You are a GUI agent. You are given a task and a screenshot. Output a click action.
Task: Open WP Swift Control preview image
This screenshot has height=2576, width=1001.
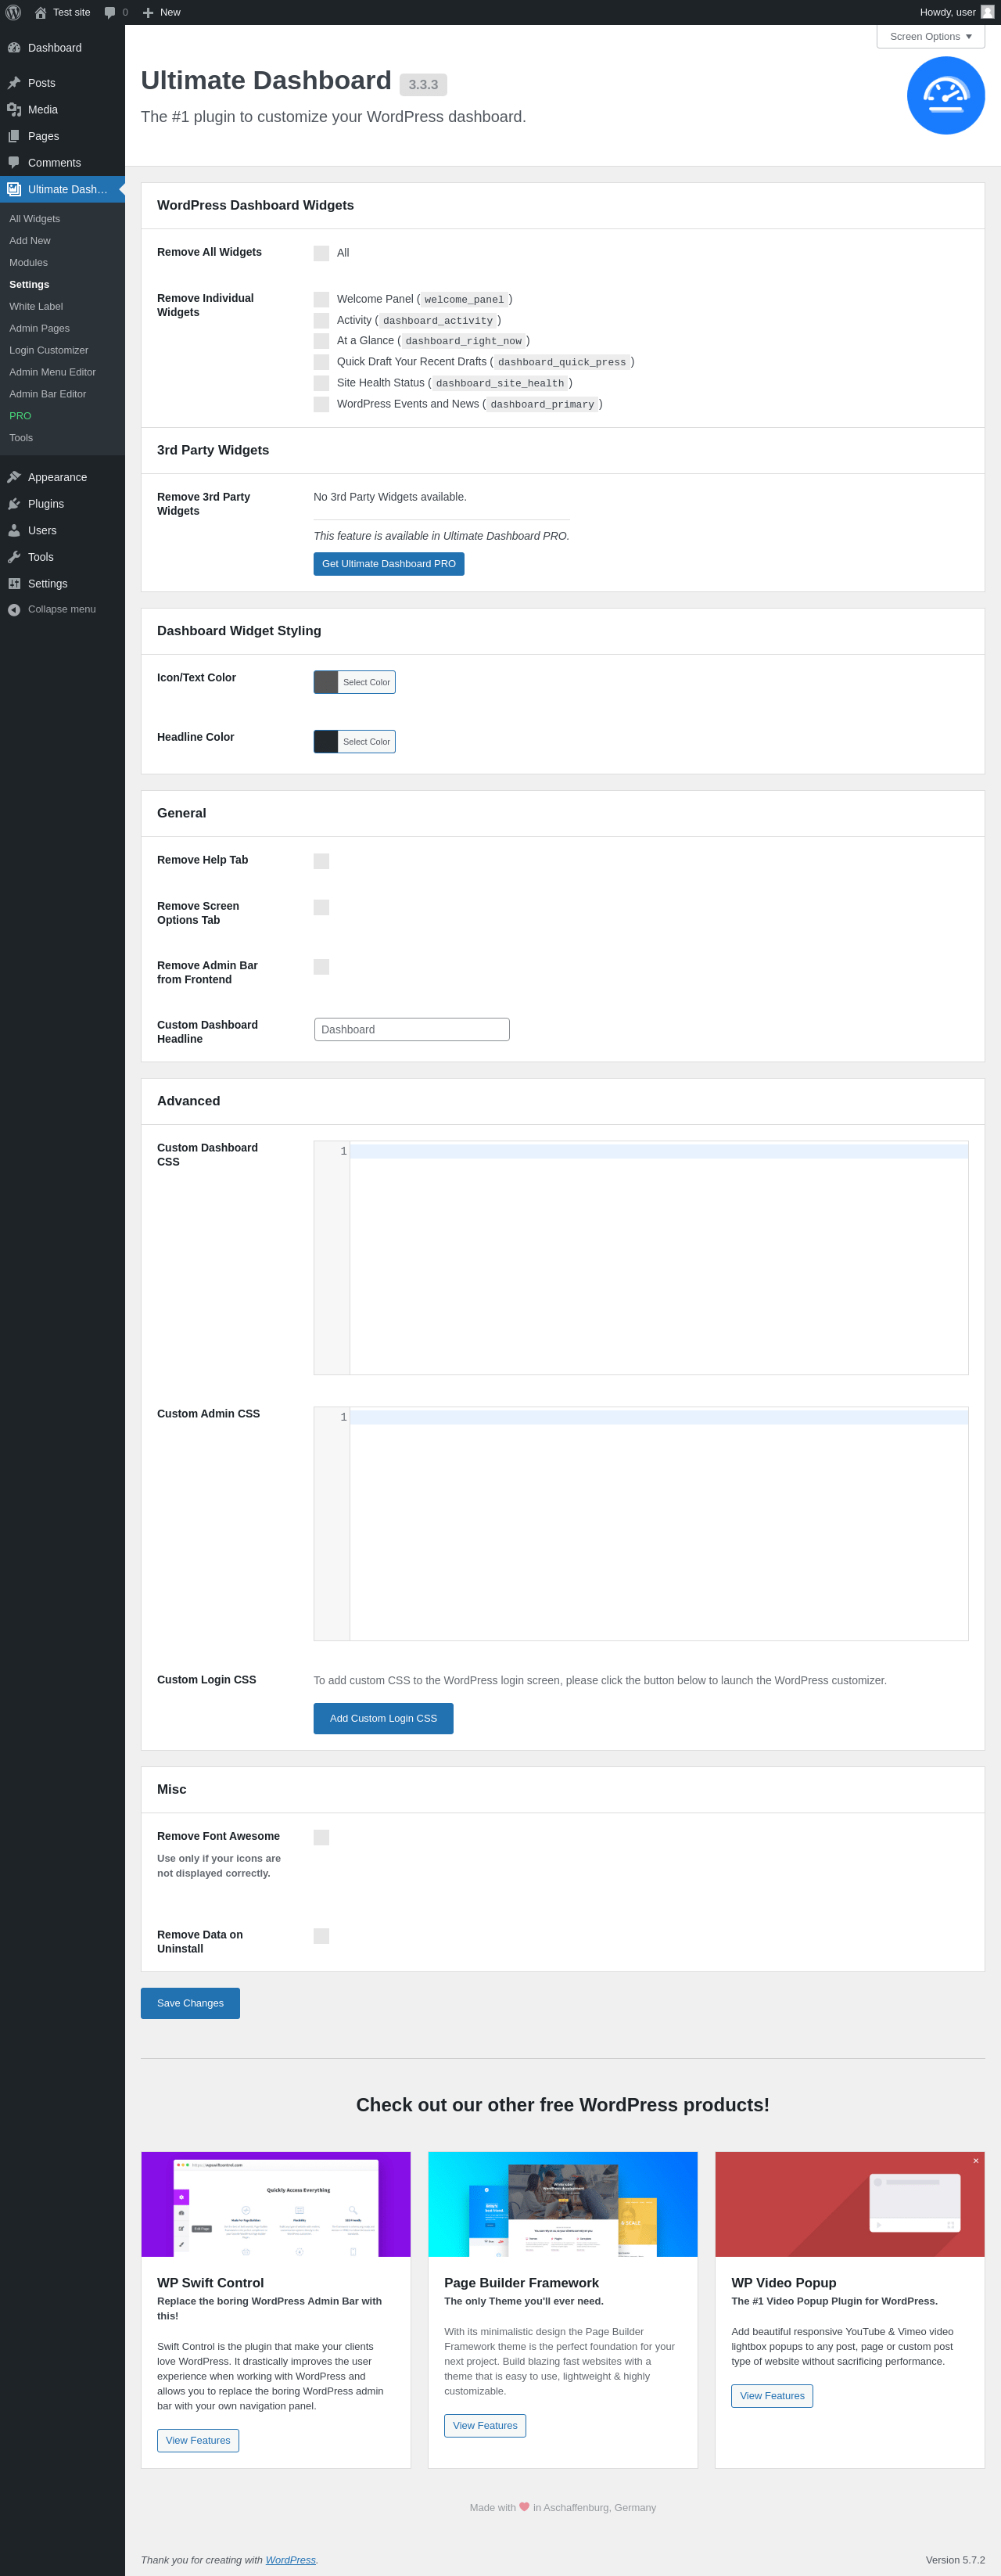pos(276,2204)
